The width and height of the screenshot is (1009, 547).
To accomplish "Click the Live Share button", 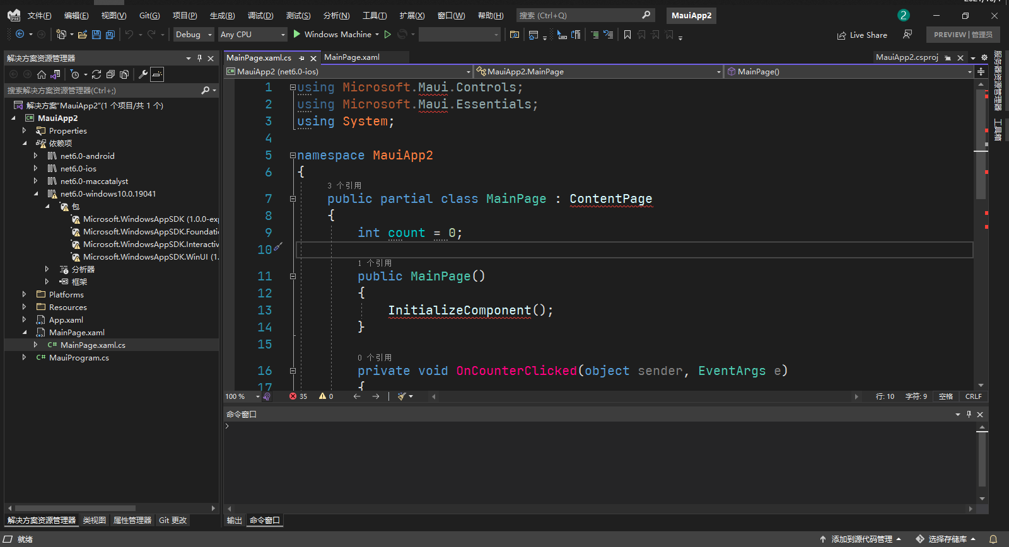I will coord(862,35).
